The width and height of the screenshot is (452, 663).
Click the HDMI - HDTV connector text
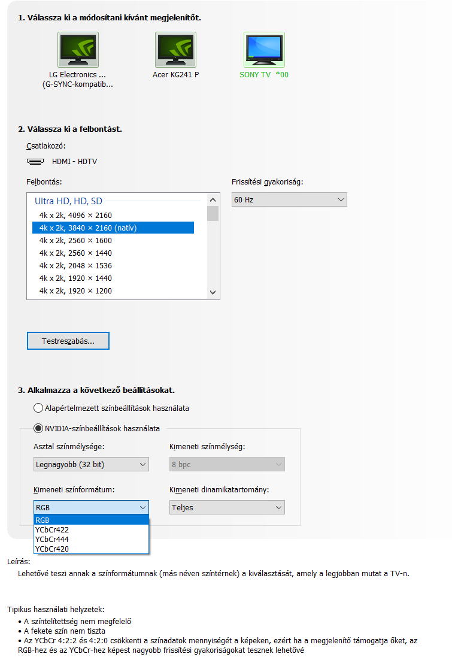(x=74, y=162)
